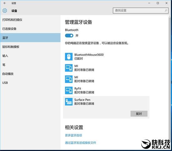Click the Settings gear icon

pyautogui.click(x=5, y=11)
